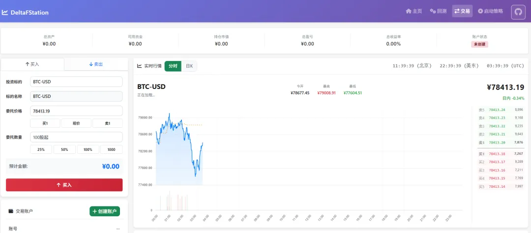531x233 pixels.
Task: Click the home icon beside 主页
Action: (408, 11)
